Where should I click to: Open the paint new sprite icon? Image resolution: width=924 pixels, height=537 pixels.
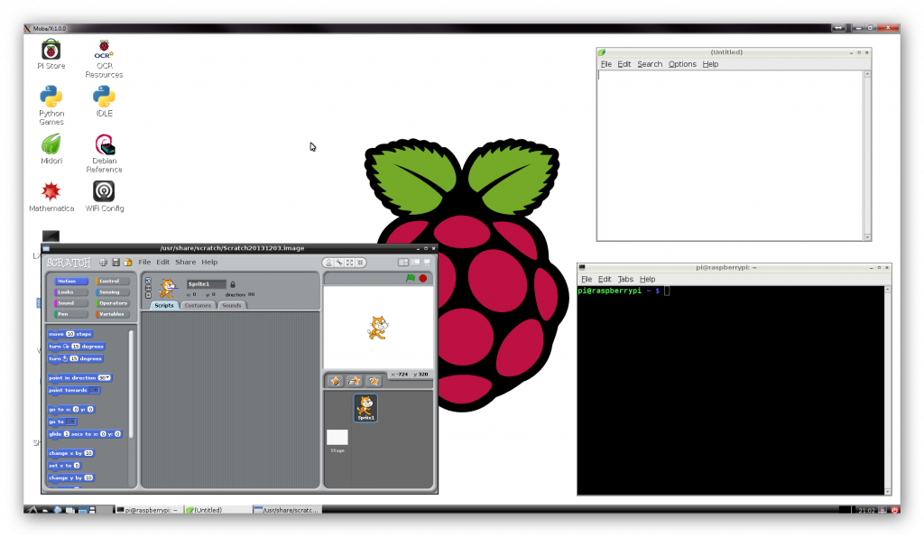[336, 380]
